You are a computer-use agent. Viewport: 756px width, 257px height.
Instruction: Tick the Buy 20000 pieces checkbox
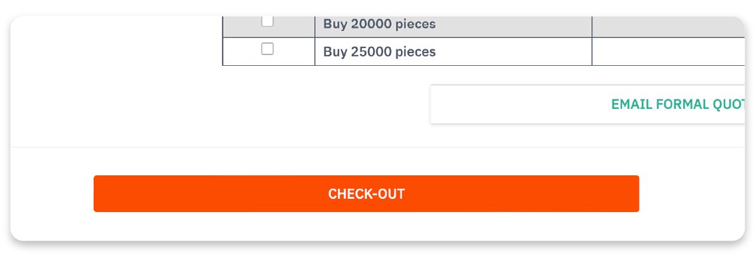(x=268, y=22)
